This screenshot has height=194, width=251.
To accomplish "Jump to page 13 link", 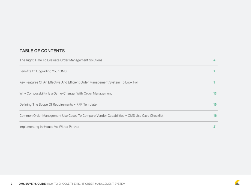I will (x=215, y=94).
